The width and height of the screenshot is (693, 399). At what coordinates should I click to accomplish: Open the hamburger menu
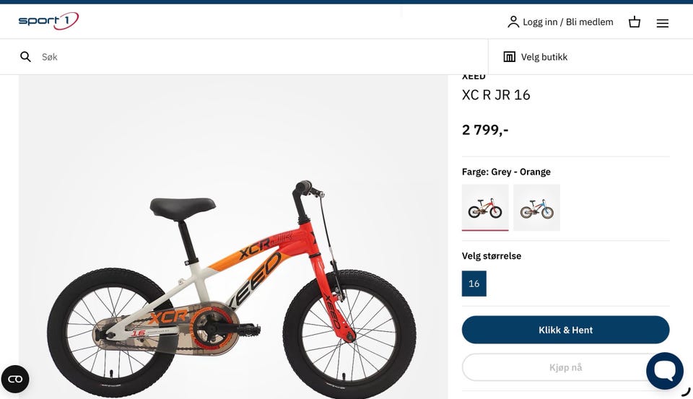(662, 23)
